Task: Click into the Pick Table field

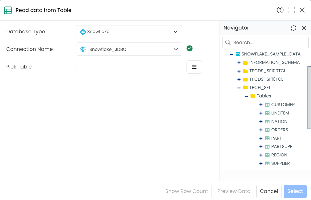Action: point(129,67)
